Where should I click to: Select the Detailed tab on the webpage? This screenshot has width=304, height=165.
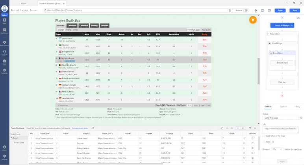pyautogui.click(x=104, y=26)
